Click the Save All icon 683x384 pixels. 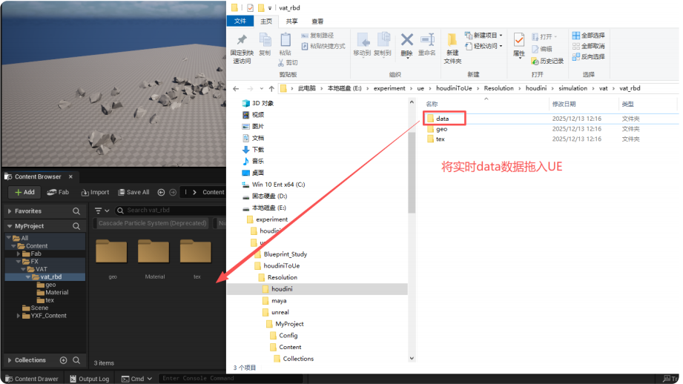[x=133, y=192]
